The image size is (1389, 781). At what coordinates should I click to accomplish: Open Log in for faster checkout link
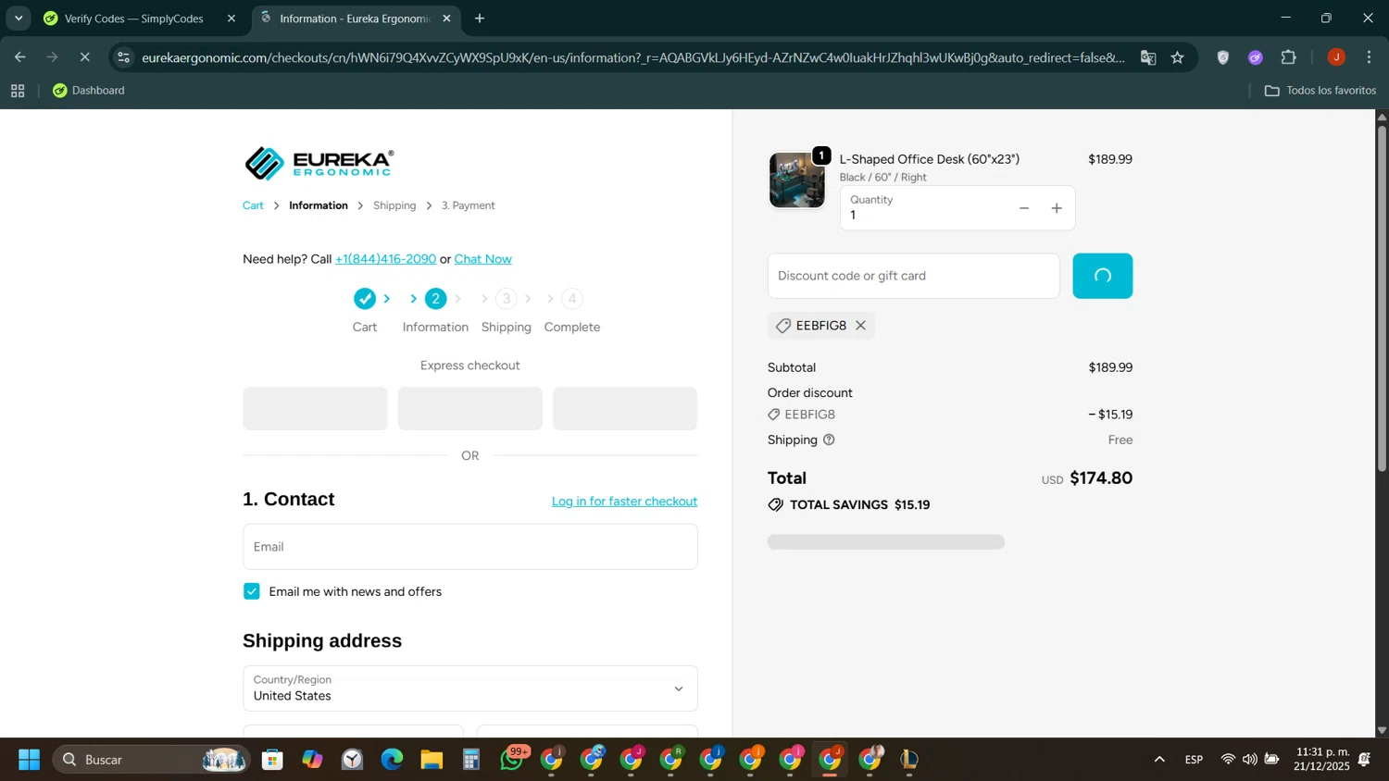[624, 501]
